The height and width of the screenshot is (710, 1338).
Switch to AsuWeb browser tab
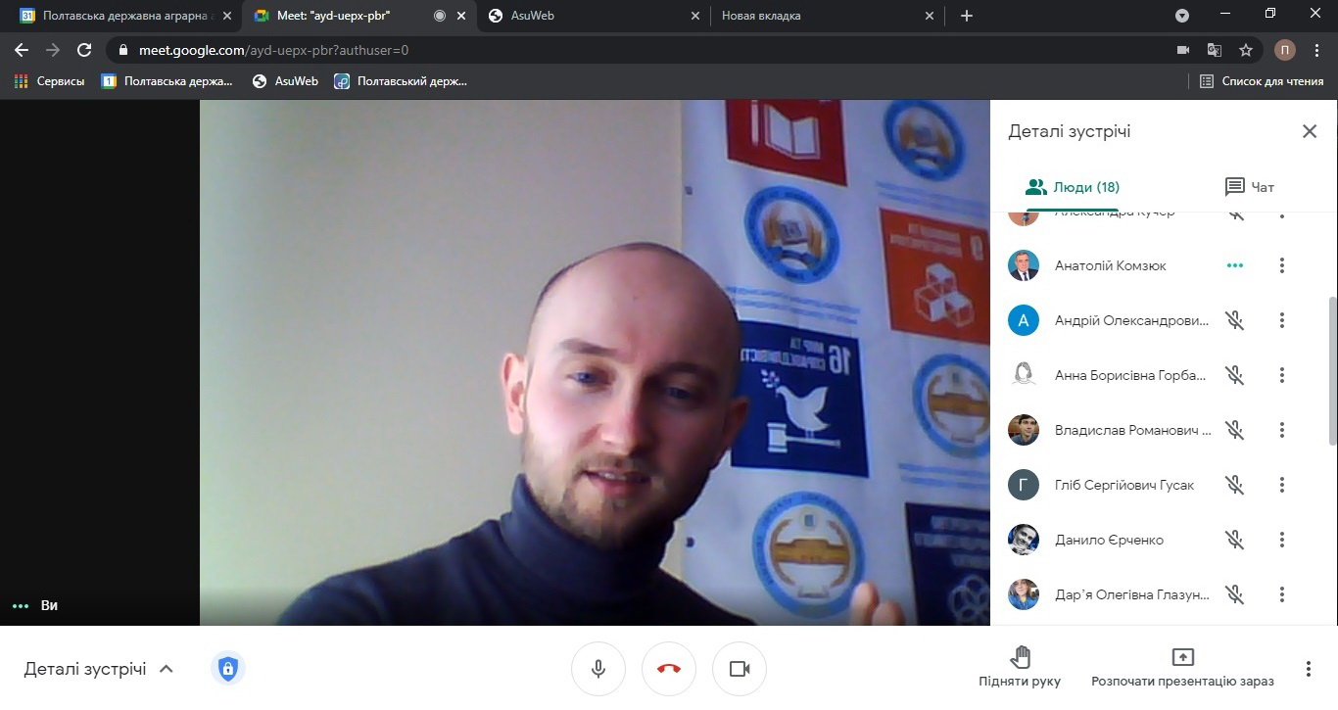point(594,16)
